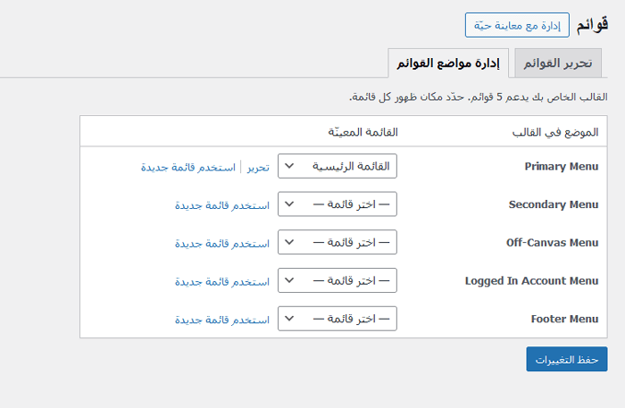Open the Off-Canvas Menu dropdown
This screenshot has height=408, width=625.
[x=337, y=242]
